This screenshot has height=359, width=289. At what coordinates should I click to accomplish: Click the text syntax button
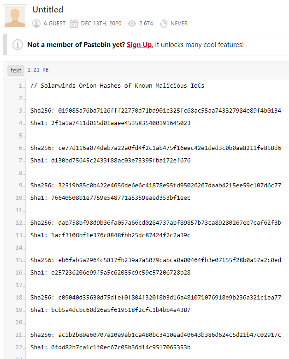point(16,70)
